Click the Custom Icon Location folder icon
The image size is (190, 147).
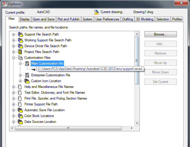coord(27,81)
